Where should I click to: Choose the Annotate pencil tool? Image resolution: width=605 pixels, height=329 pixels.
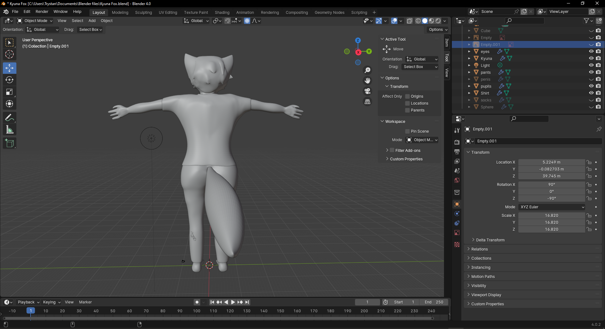tap(9, 118)
